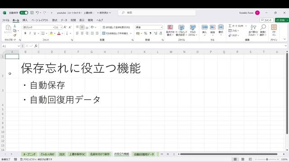The image size is (289, 162).
Task: Toggle bottom vertical alignment
Action: pos(87,27)
